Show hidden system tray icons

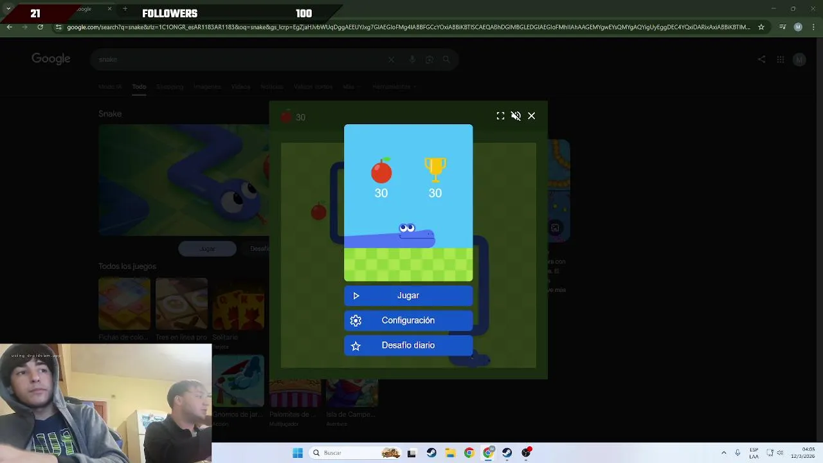click(724, 453)
